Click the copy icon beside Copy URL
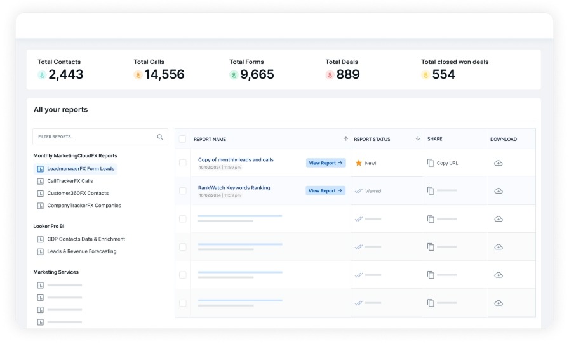This screenshot has height=344, width=569. point(431,163)
